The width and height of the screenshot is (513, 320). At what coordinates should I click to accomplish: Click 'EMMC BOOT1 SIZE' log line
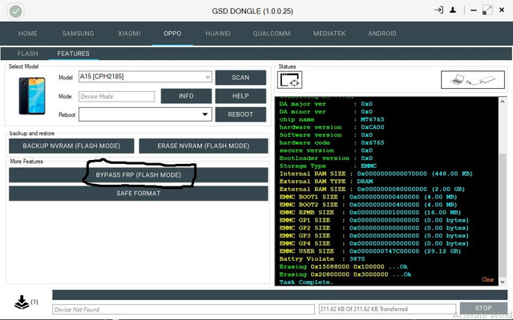pos(368,197)
